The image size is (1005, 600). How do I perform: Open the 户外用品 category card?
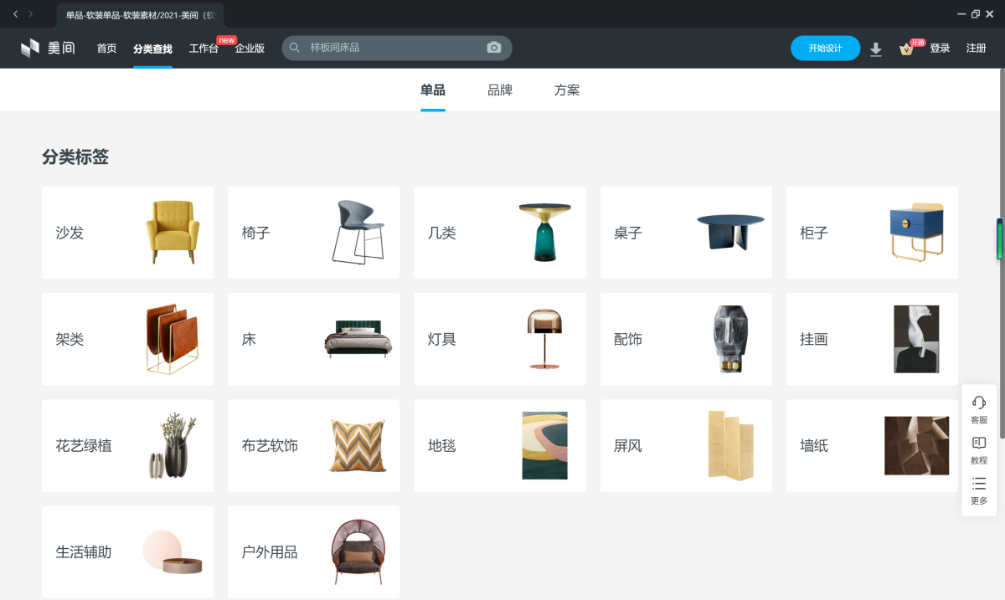(x=313, y=551)
